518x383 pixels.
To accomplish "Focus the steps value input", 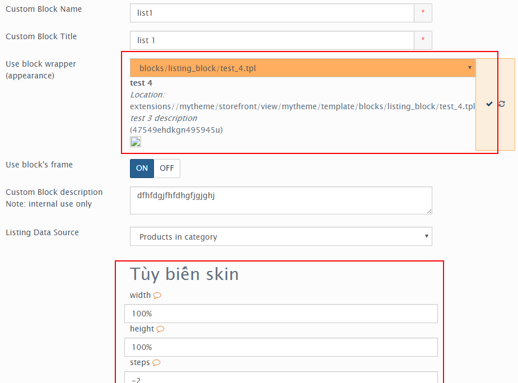I will (281, 377).
